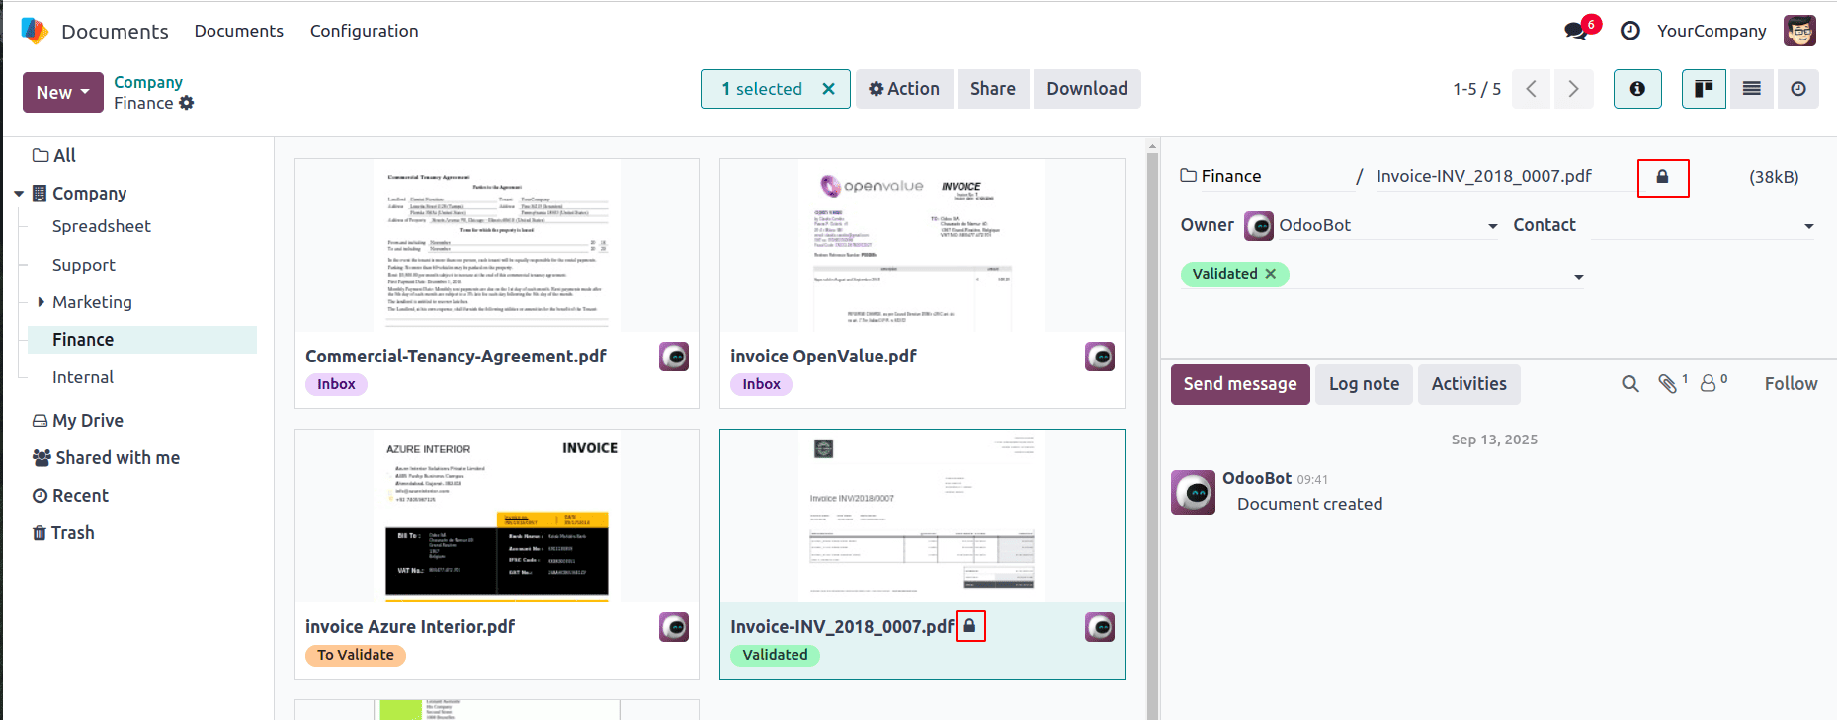The height and width of the screenshot is (720, 1837).
Task: Expand the Marketing folder
Action: 41,302
